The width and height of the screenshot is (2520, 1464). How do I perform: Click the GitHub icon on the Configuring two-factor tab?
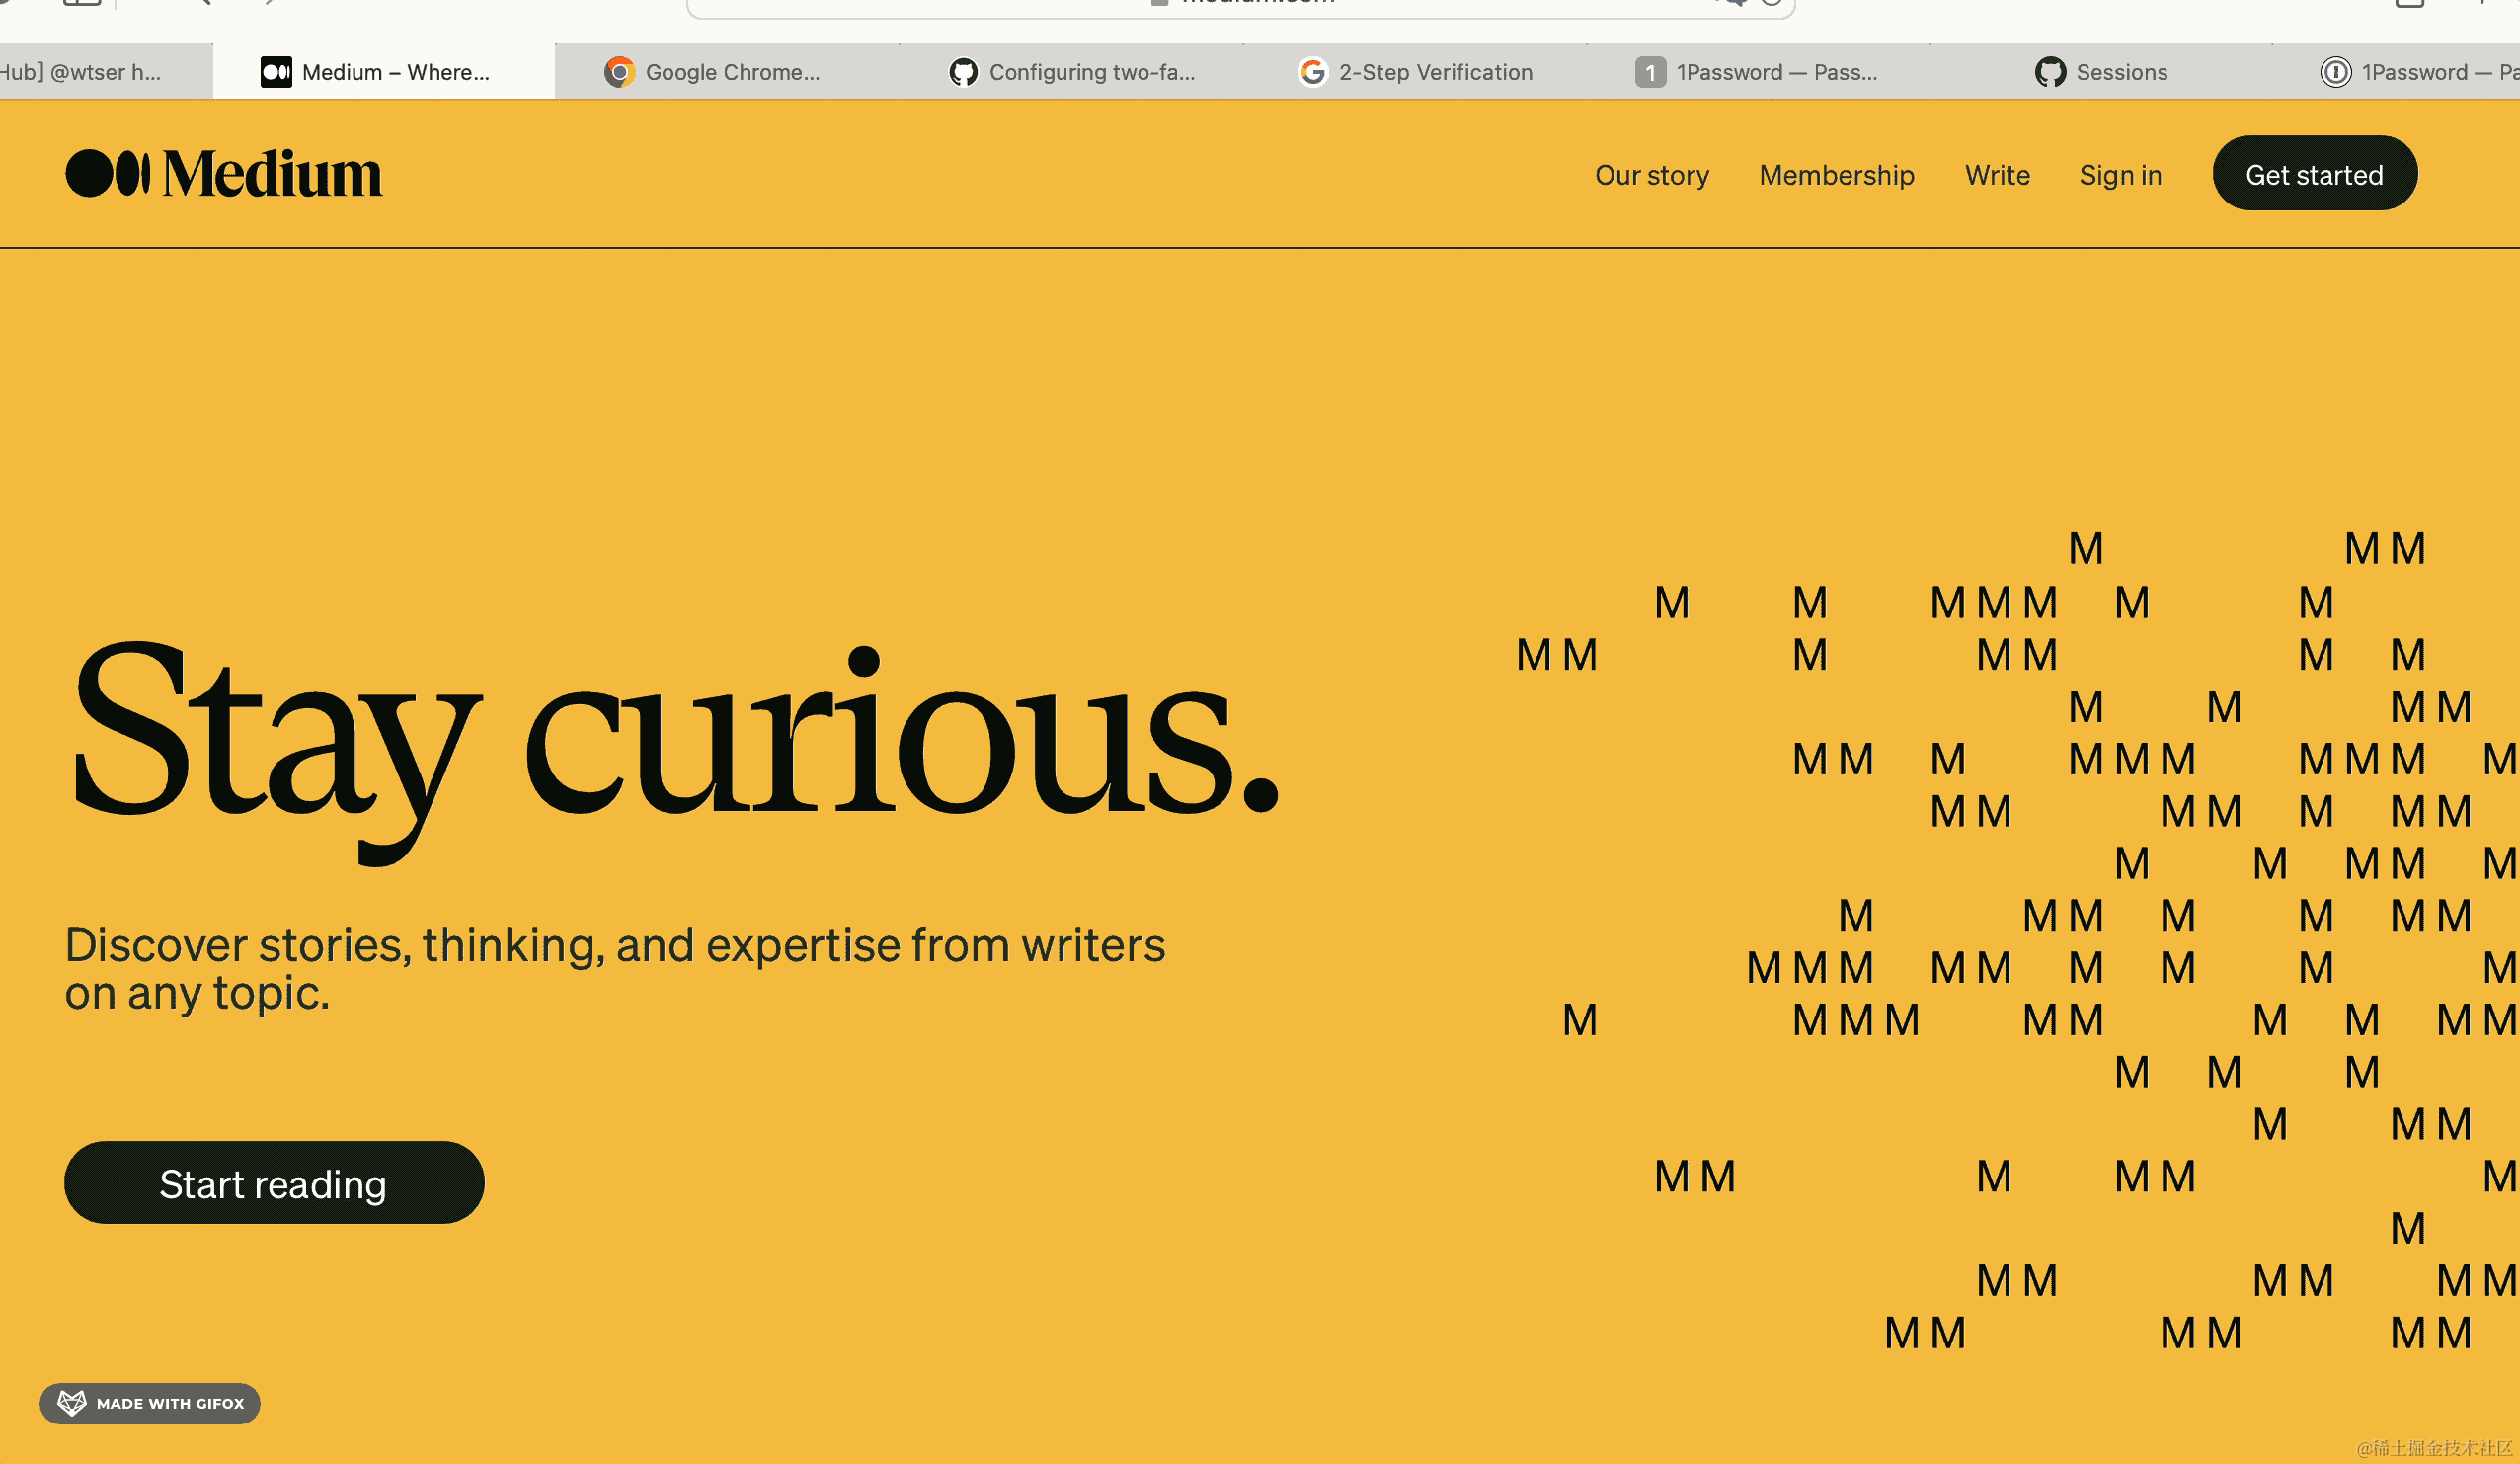963,72
